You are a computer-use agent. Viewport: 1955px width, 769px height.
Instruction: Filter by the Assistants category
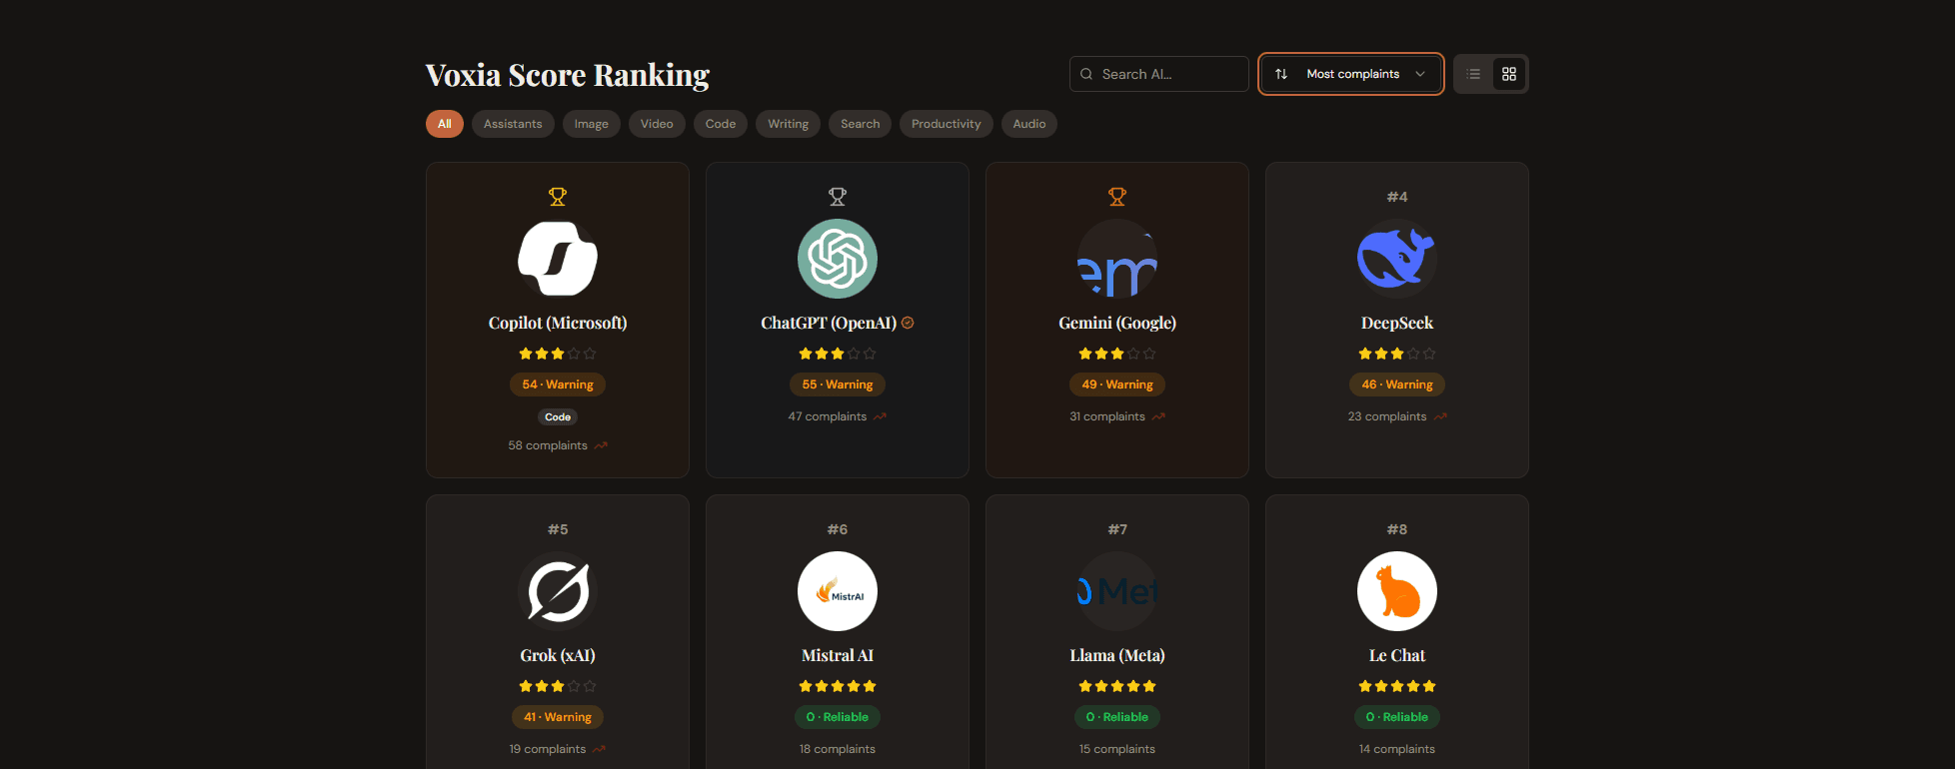coord(513,124)
